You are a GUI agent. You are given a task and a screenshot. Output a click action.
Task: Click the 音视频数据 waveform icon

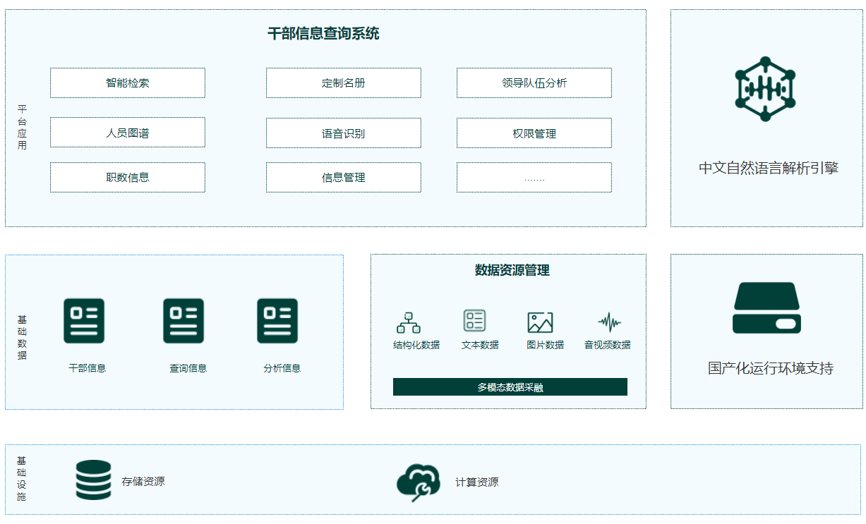pos(609,322)
